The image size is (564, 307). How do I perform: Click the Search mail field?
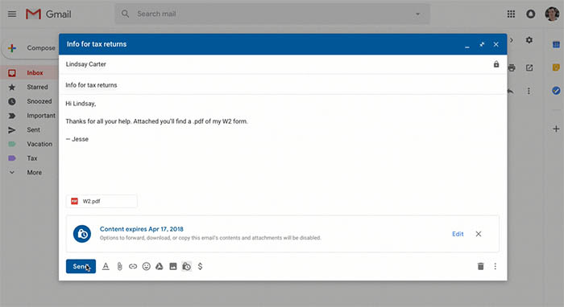click(272, 14)
